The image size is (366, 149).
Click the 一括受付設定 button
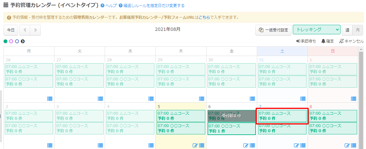[273, 30]
